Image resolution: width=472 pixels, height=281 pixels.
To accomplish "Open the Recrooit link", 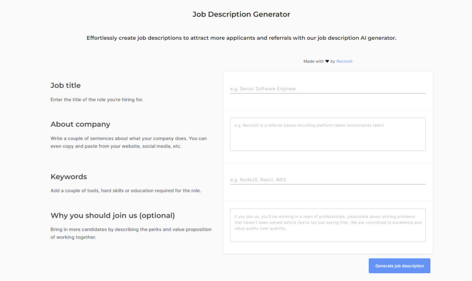I will point(344,61).
